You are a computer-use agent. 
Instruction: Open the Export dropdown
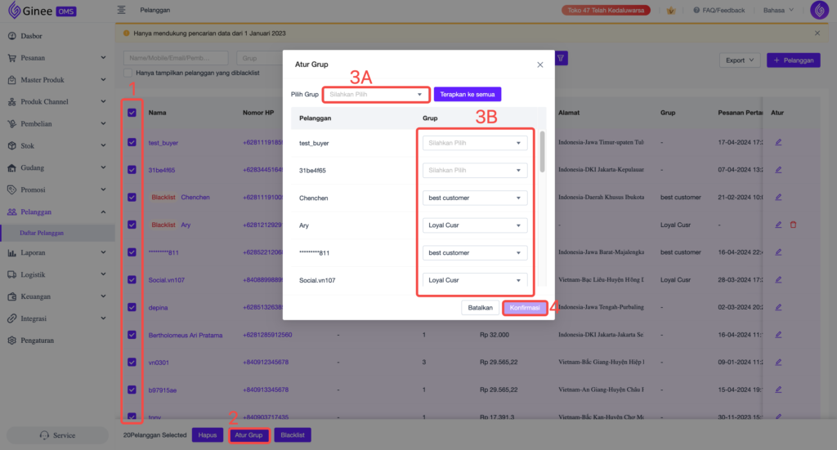tap(739, 60)
